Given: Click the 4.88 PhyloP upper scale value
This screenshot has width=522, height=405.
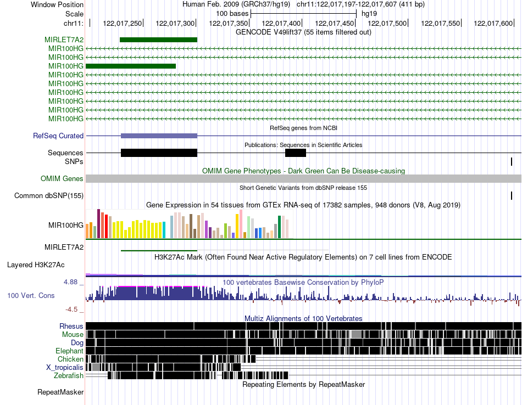Looking at the screenshot, I should tap(70, 282).
